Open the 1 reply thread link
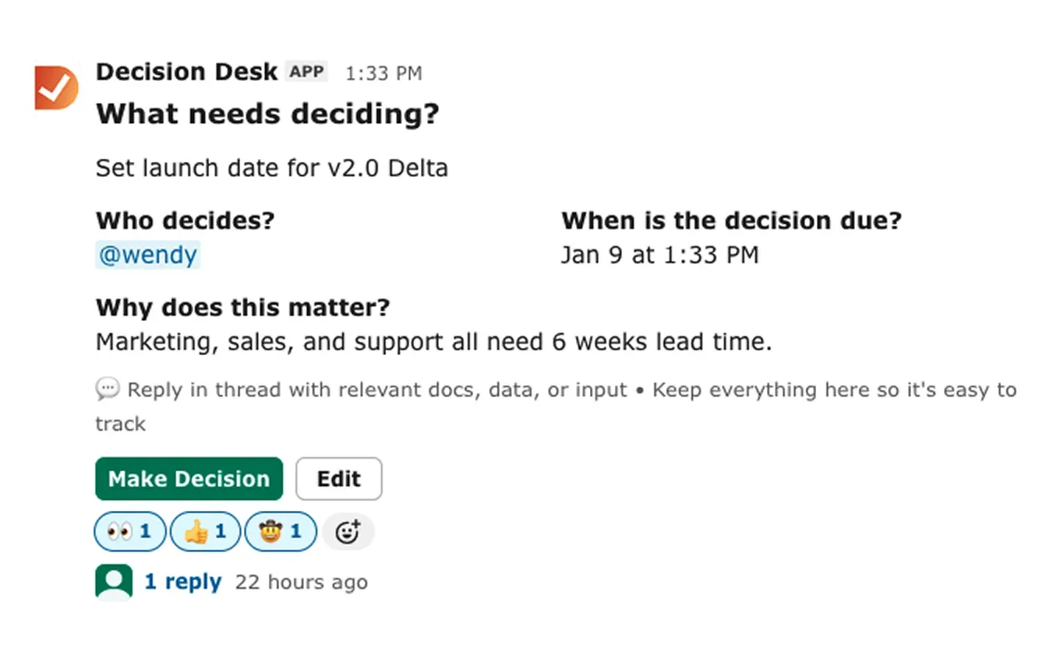Viewport: 1060px width, 662px height. [x=183, y=582]
